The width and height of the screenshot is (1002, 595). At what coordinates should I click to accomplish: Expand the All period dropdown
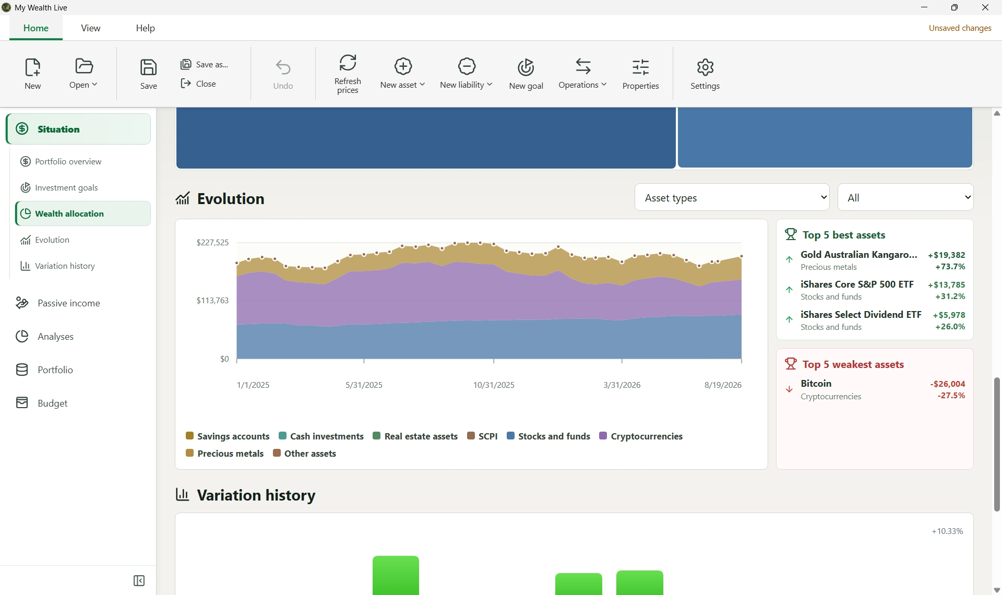tap(906, 197)
